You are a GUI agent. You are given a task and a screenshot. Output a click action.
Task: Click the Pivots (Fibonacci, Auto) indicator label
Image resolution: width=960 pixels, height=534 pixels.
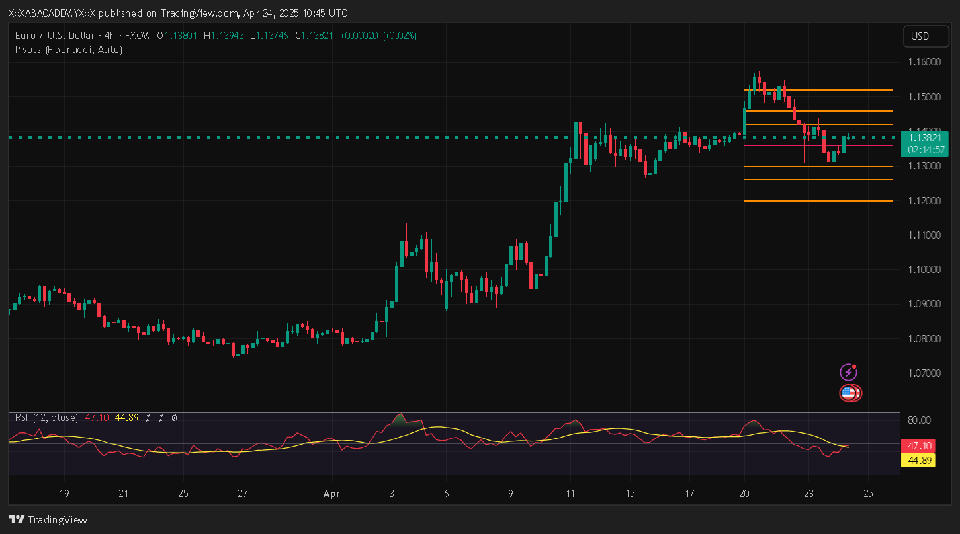pyautogui.click(x=69, y=49)
